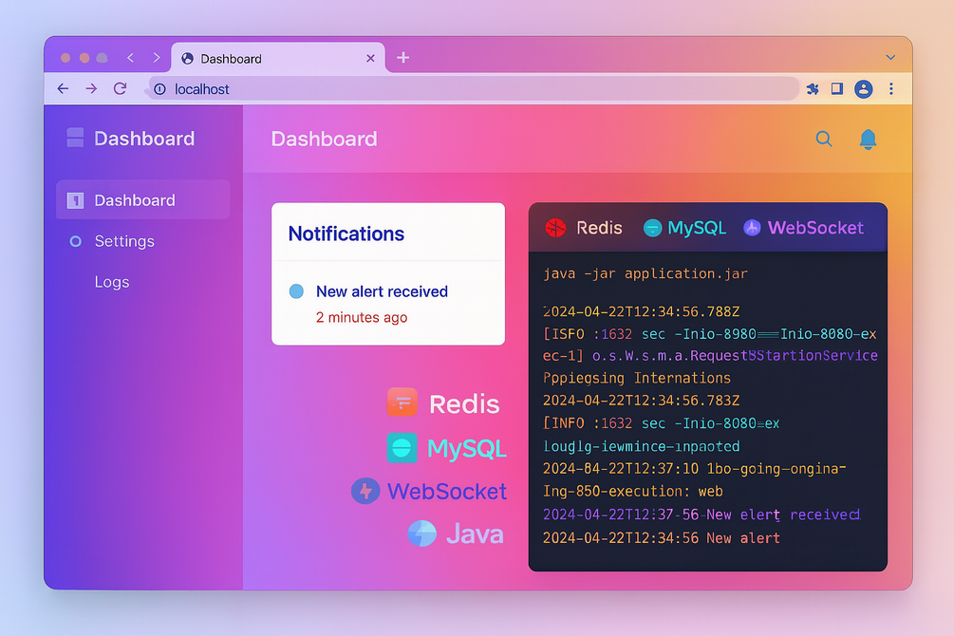Click the Dashboard page title in header
The height and width of the screenshot is (636, 954).
point(325,139)
